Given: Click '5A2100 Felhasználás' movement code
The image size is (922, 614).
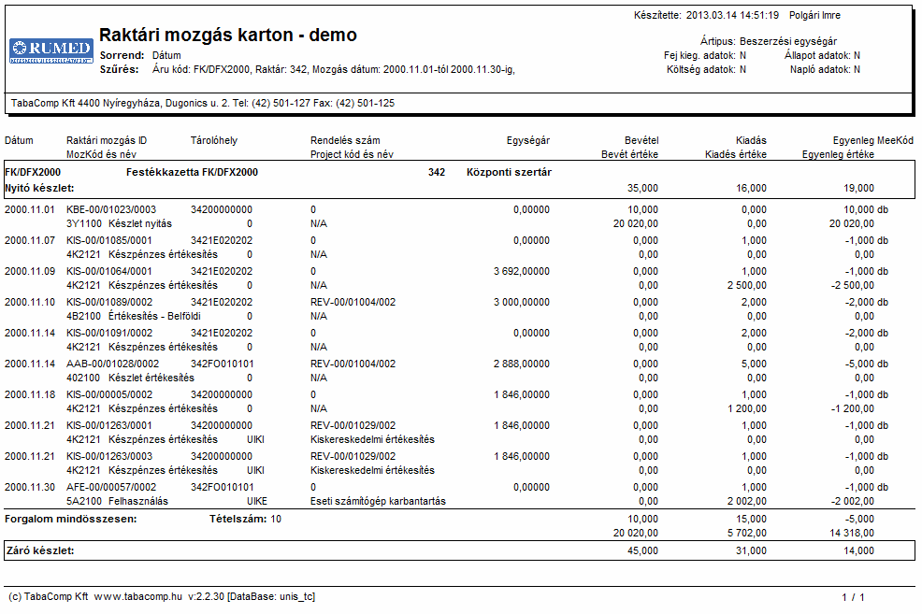Looking at the screenshot, I should coord(117,501).
